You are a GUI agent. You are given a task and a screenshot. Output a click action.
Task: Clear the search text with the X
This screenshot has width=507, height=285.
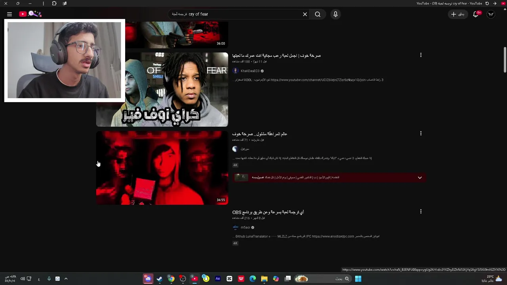pos(305,14)
